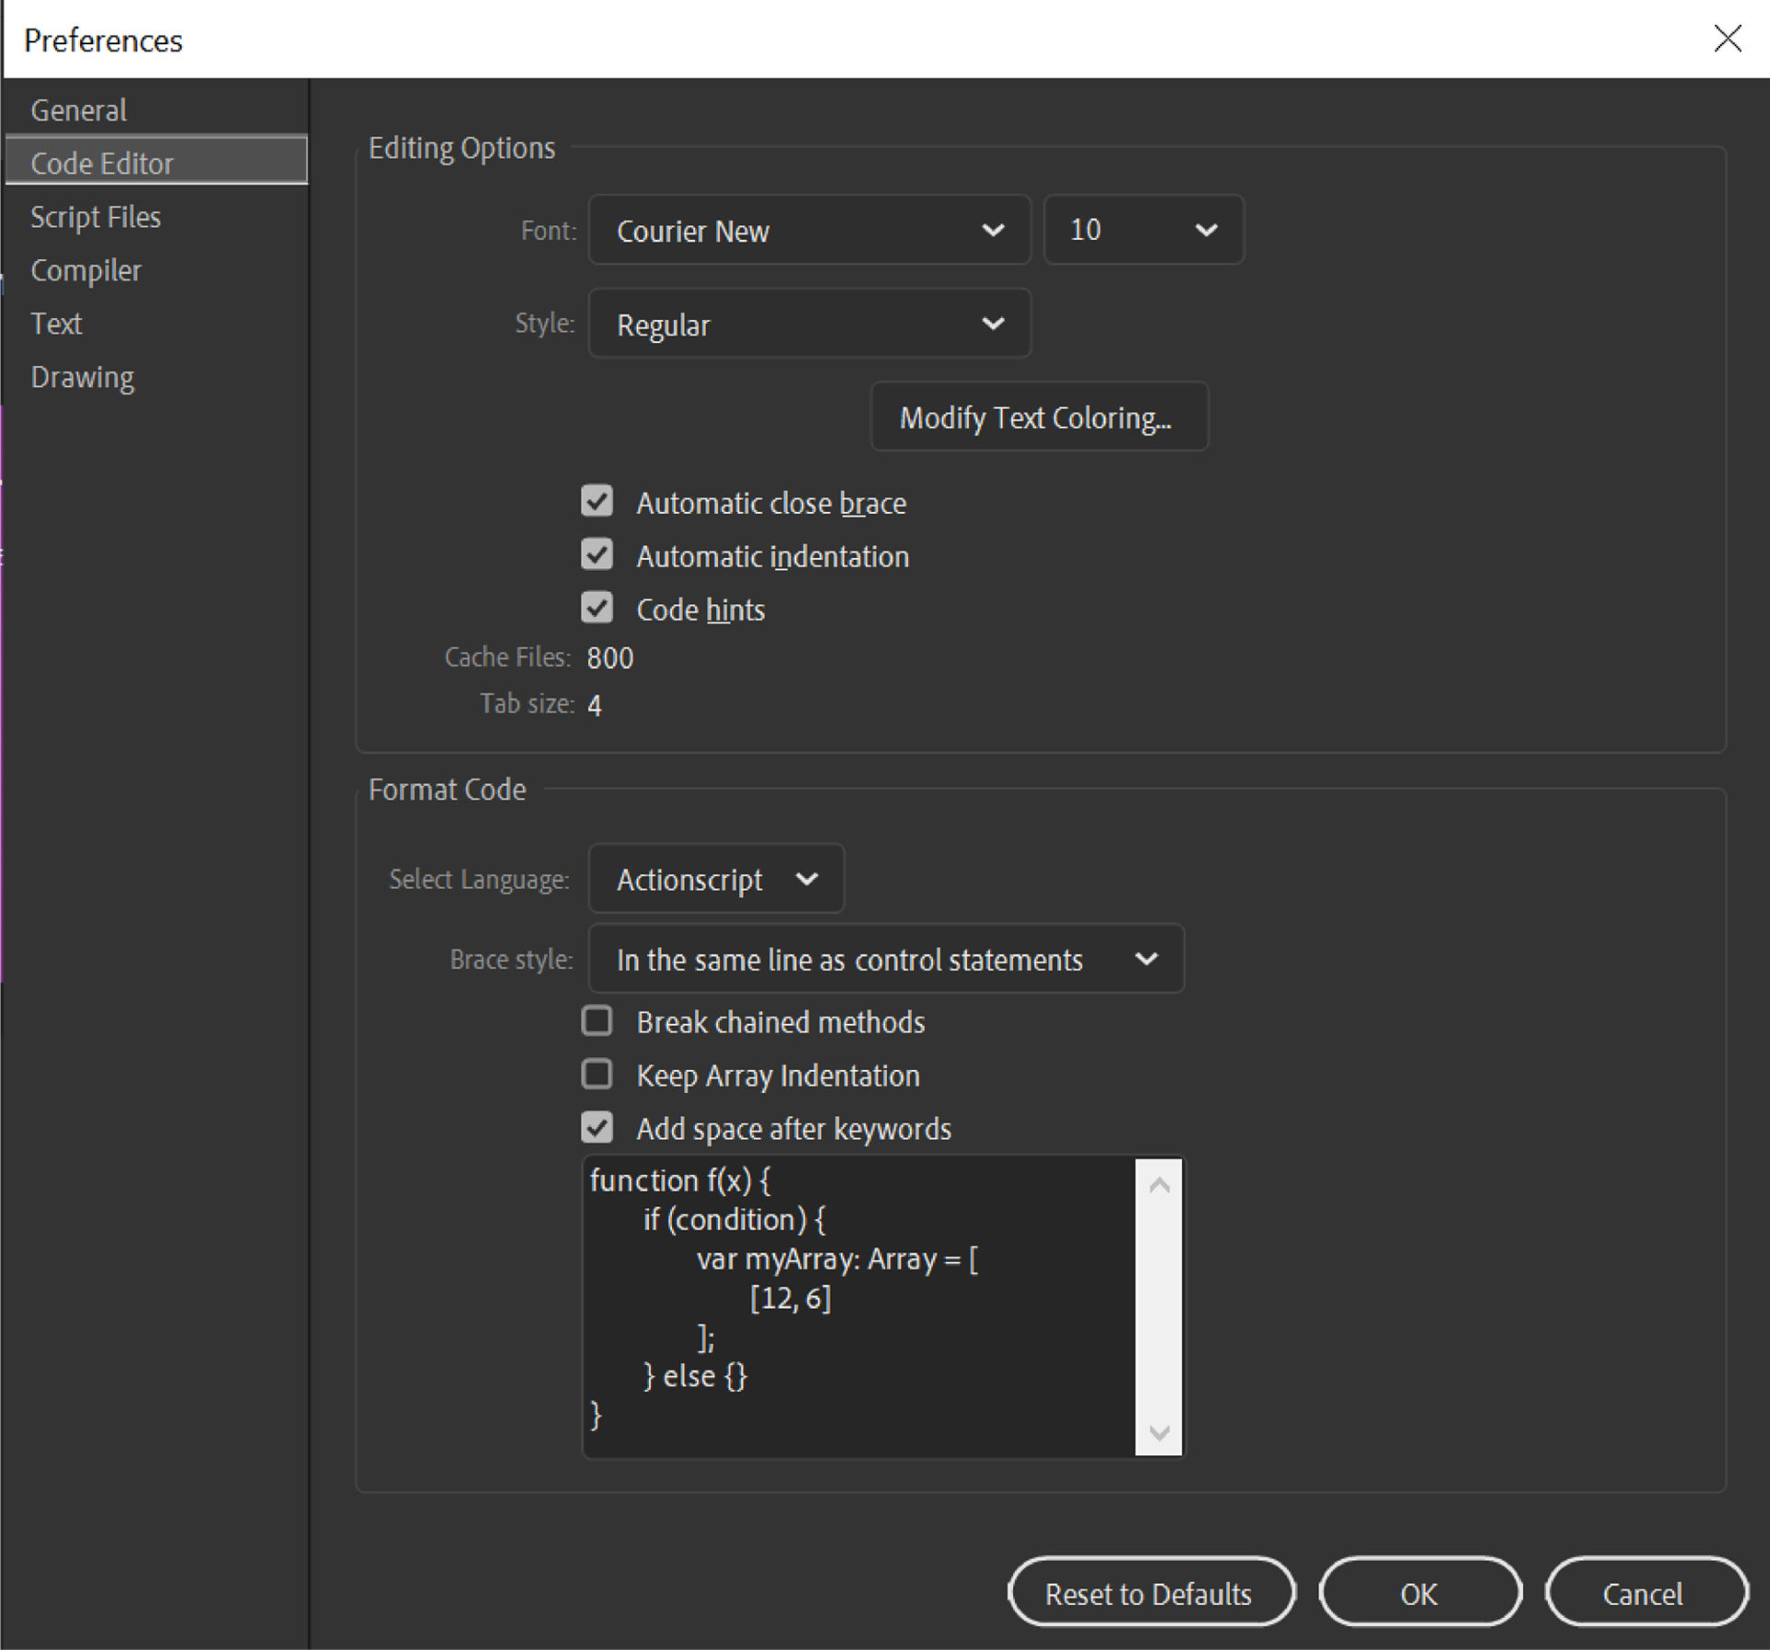Turn off Code hints
The width and height of the screenshot is (1770, 1650).
pos(596,608)
